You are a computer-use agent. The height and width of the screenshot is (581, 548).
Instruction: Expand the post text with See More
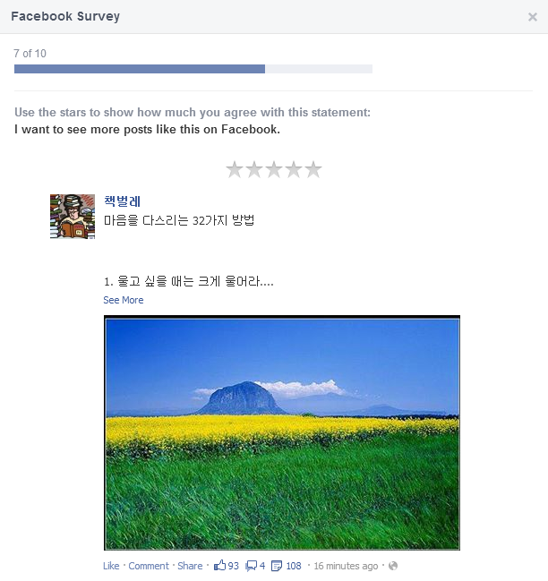tap(123, 300)
